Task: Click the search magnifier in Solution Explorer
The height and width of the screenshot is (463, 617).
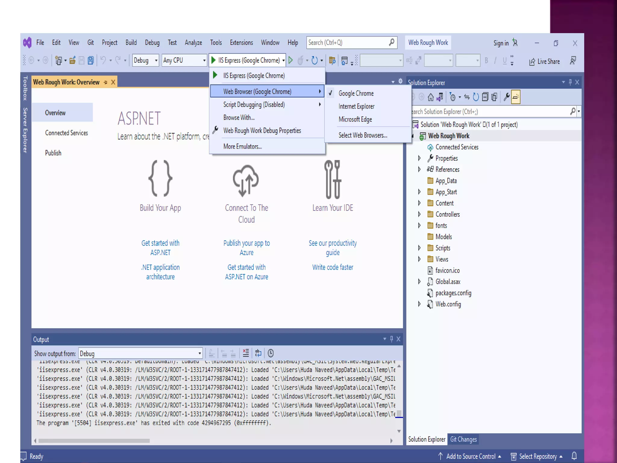Action: tap(573, 111)
